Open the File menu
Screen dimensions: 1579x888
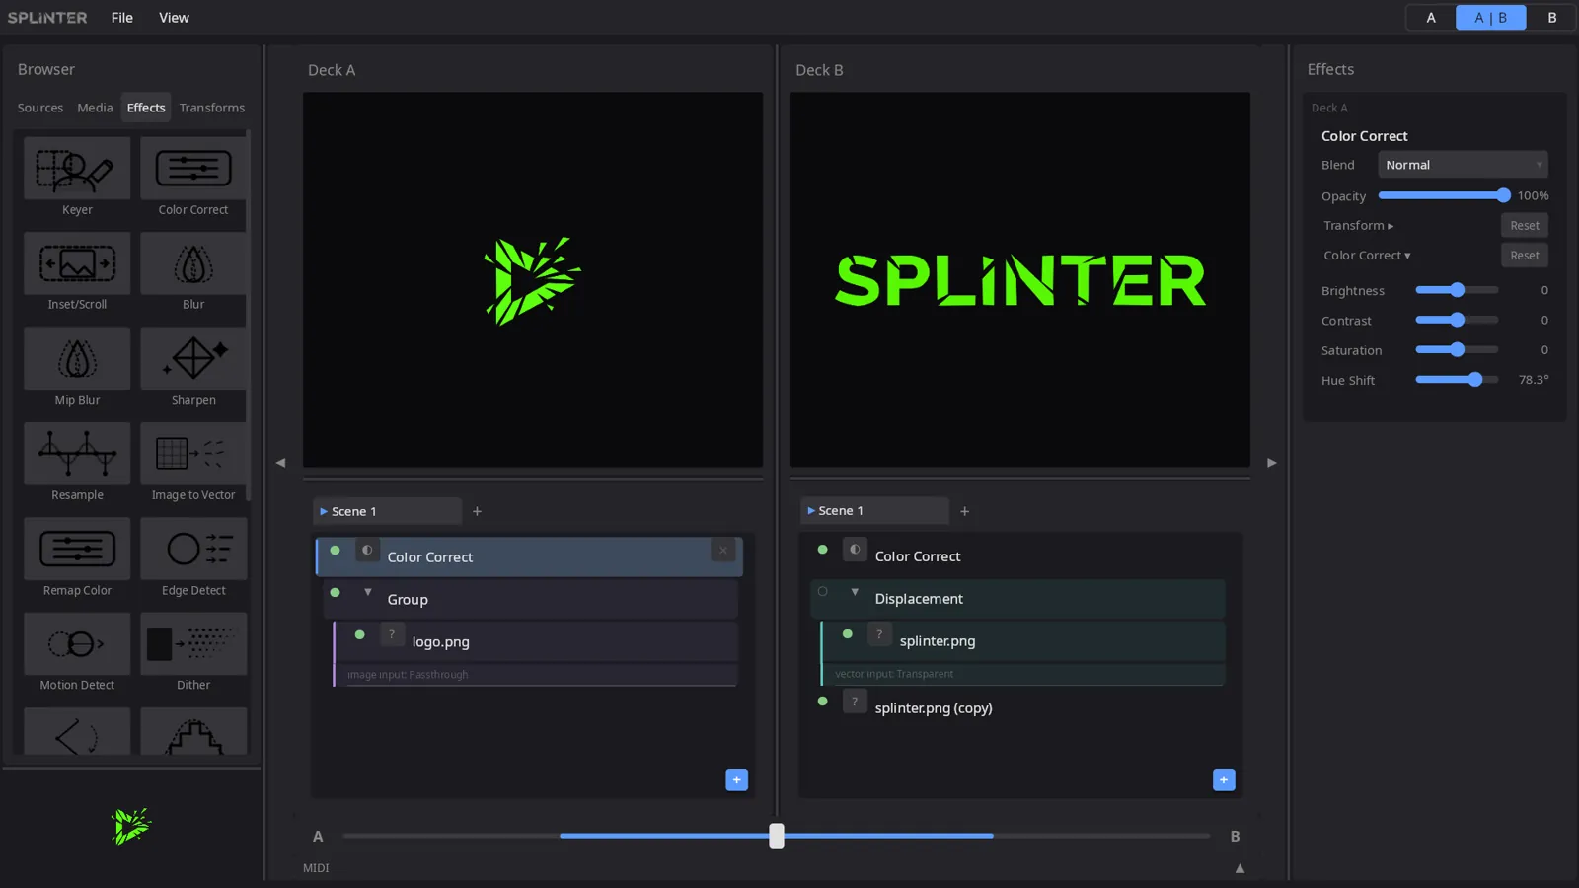click(x=122, y=18)
